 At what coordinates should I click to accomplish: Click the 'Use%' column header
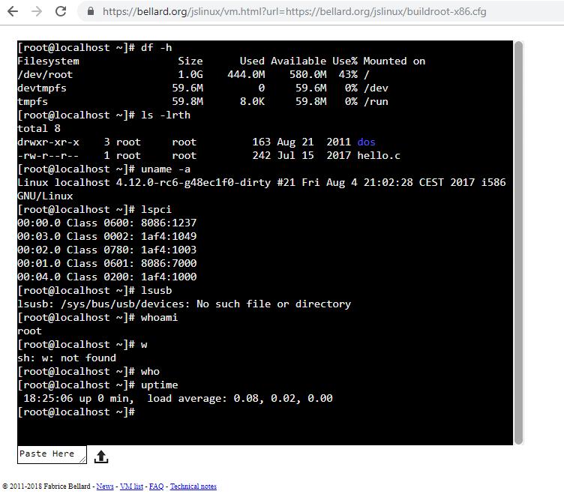(345, 61)
